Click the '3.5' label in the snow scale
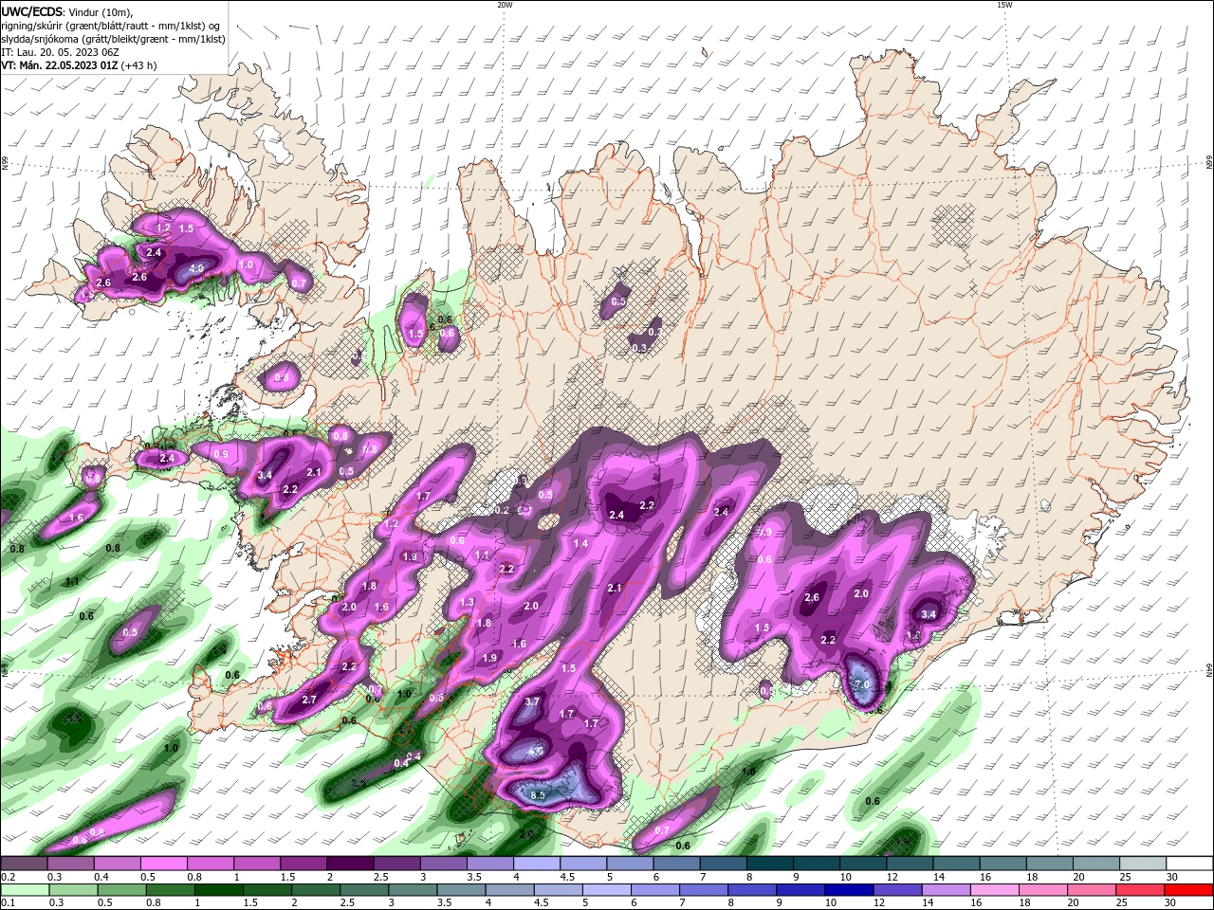Viewport: 1214px width, 910px height. (x=474, y=878)
